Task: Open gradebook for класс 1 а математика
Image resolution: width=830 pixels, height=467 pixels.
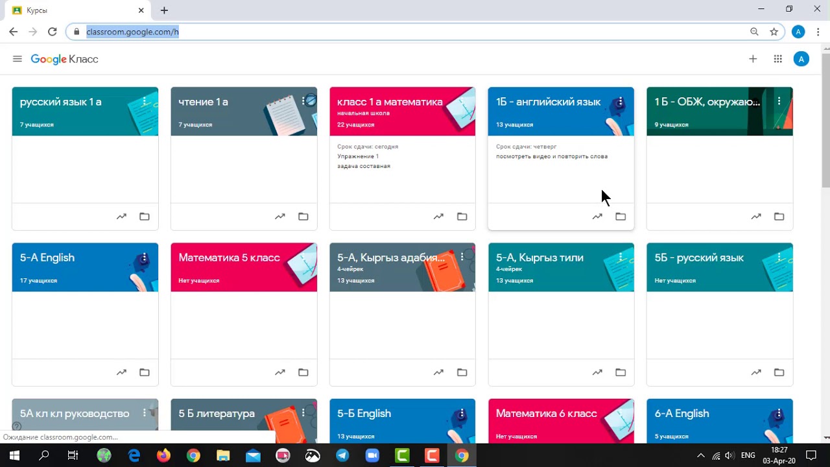Action: point(438,217)
